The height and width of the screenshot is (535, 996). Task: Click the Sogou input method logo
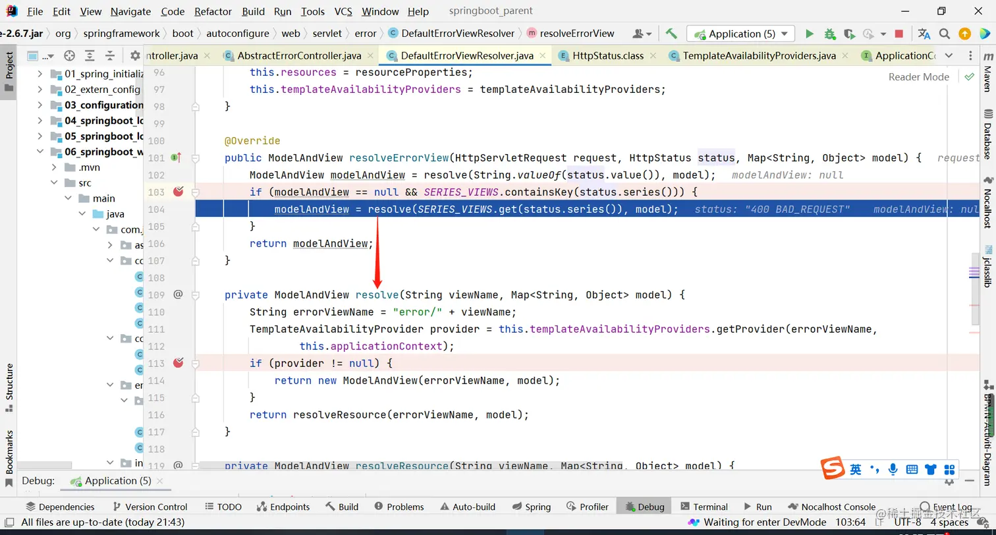833,468
